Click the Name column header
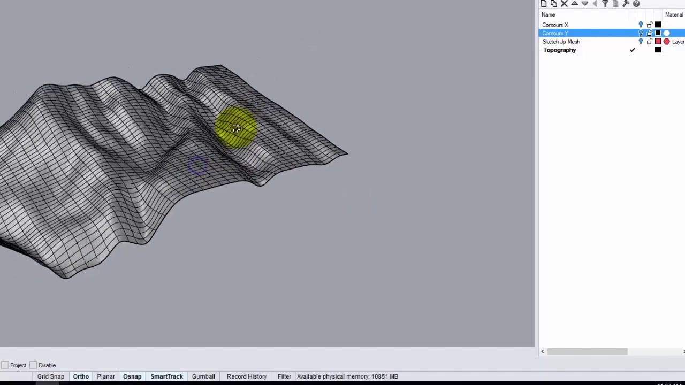This screenshot has height=385, width=685. click(549, 15)
